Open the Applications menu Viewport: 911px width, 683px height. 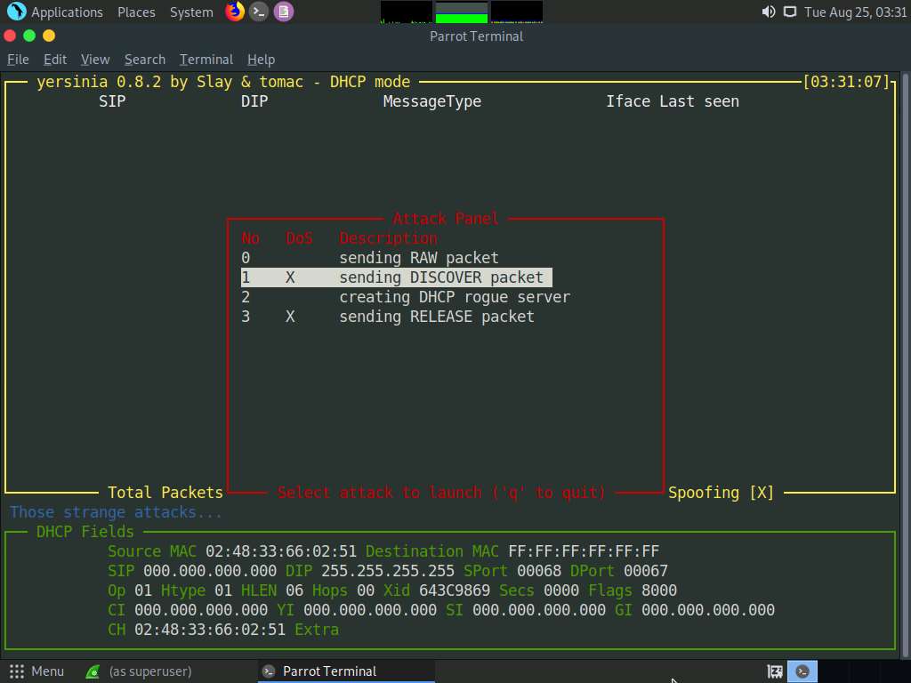click(x=67, y=12)
